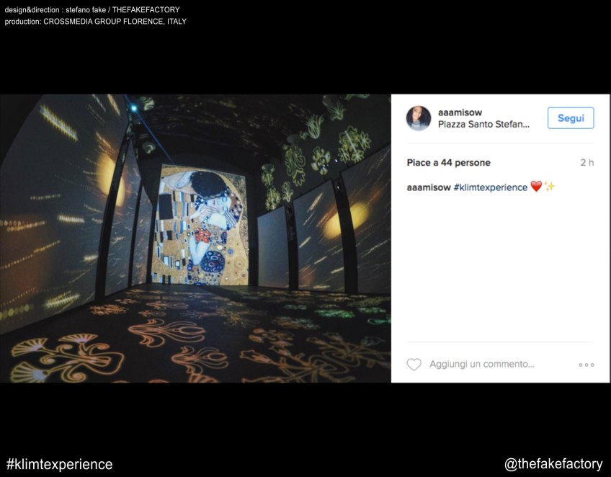Click the 'production: CROSSMEDIA GROUP' credit line
The height and width of the screenshot is (477, 611).
(95, 22)
